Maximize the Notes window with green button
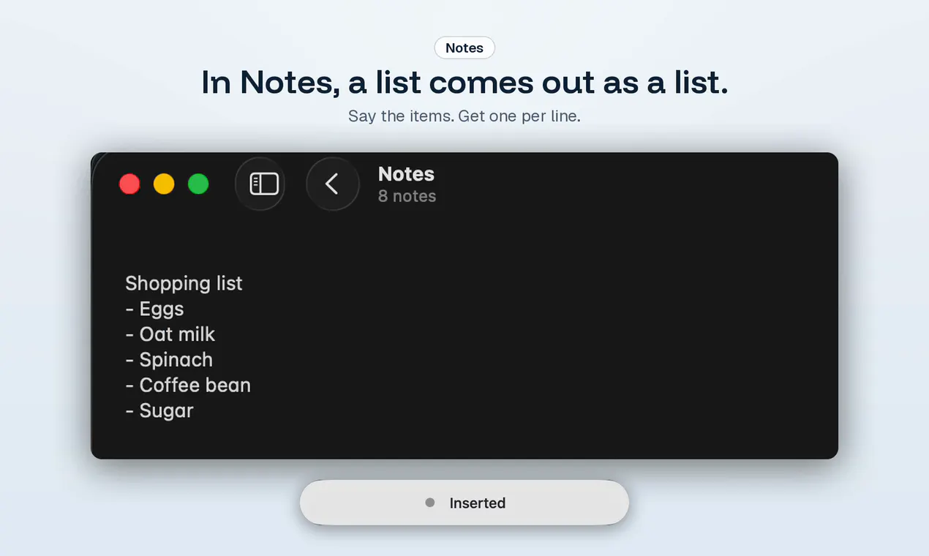Image resolution: width=929 pixels, height=556 pixels. click(198, 184)
